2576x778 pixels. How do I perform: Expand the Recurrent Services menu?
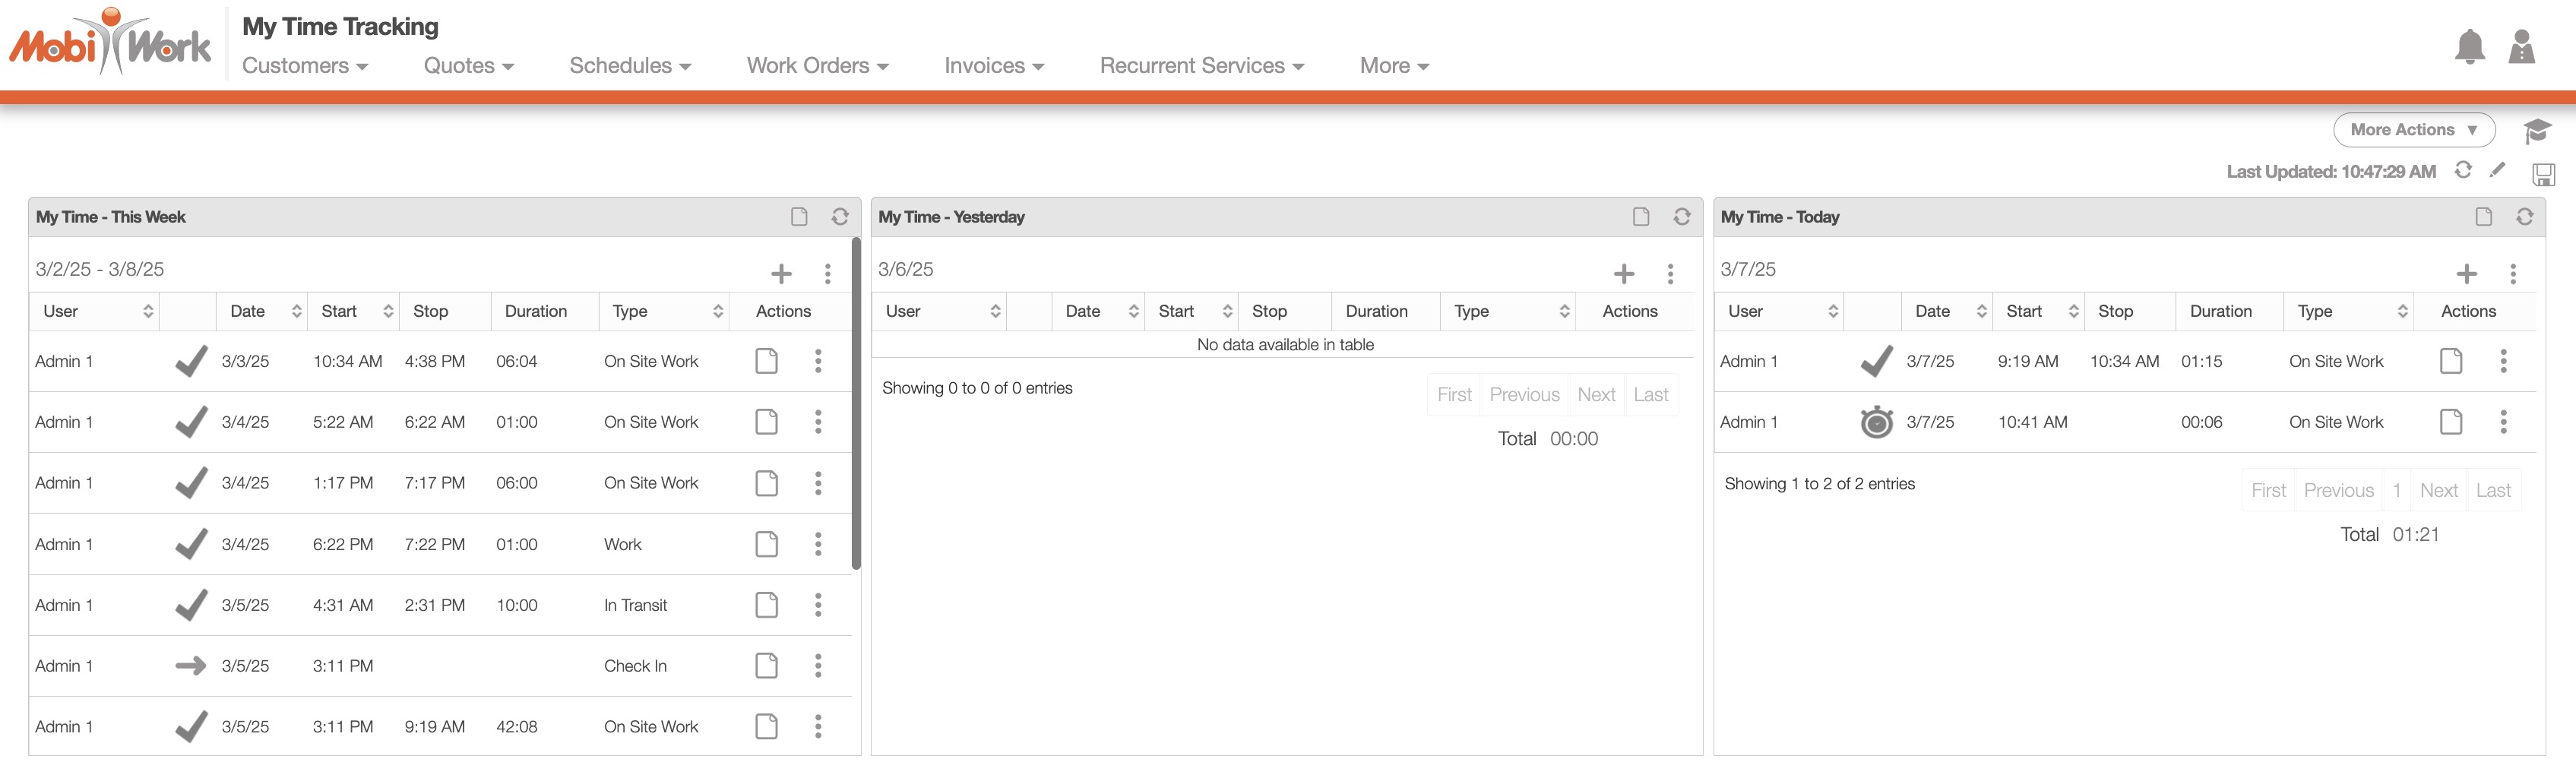(x=1201, y=66)
